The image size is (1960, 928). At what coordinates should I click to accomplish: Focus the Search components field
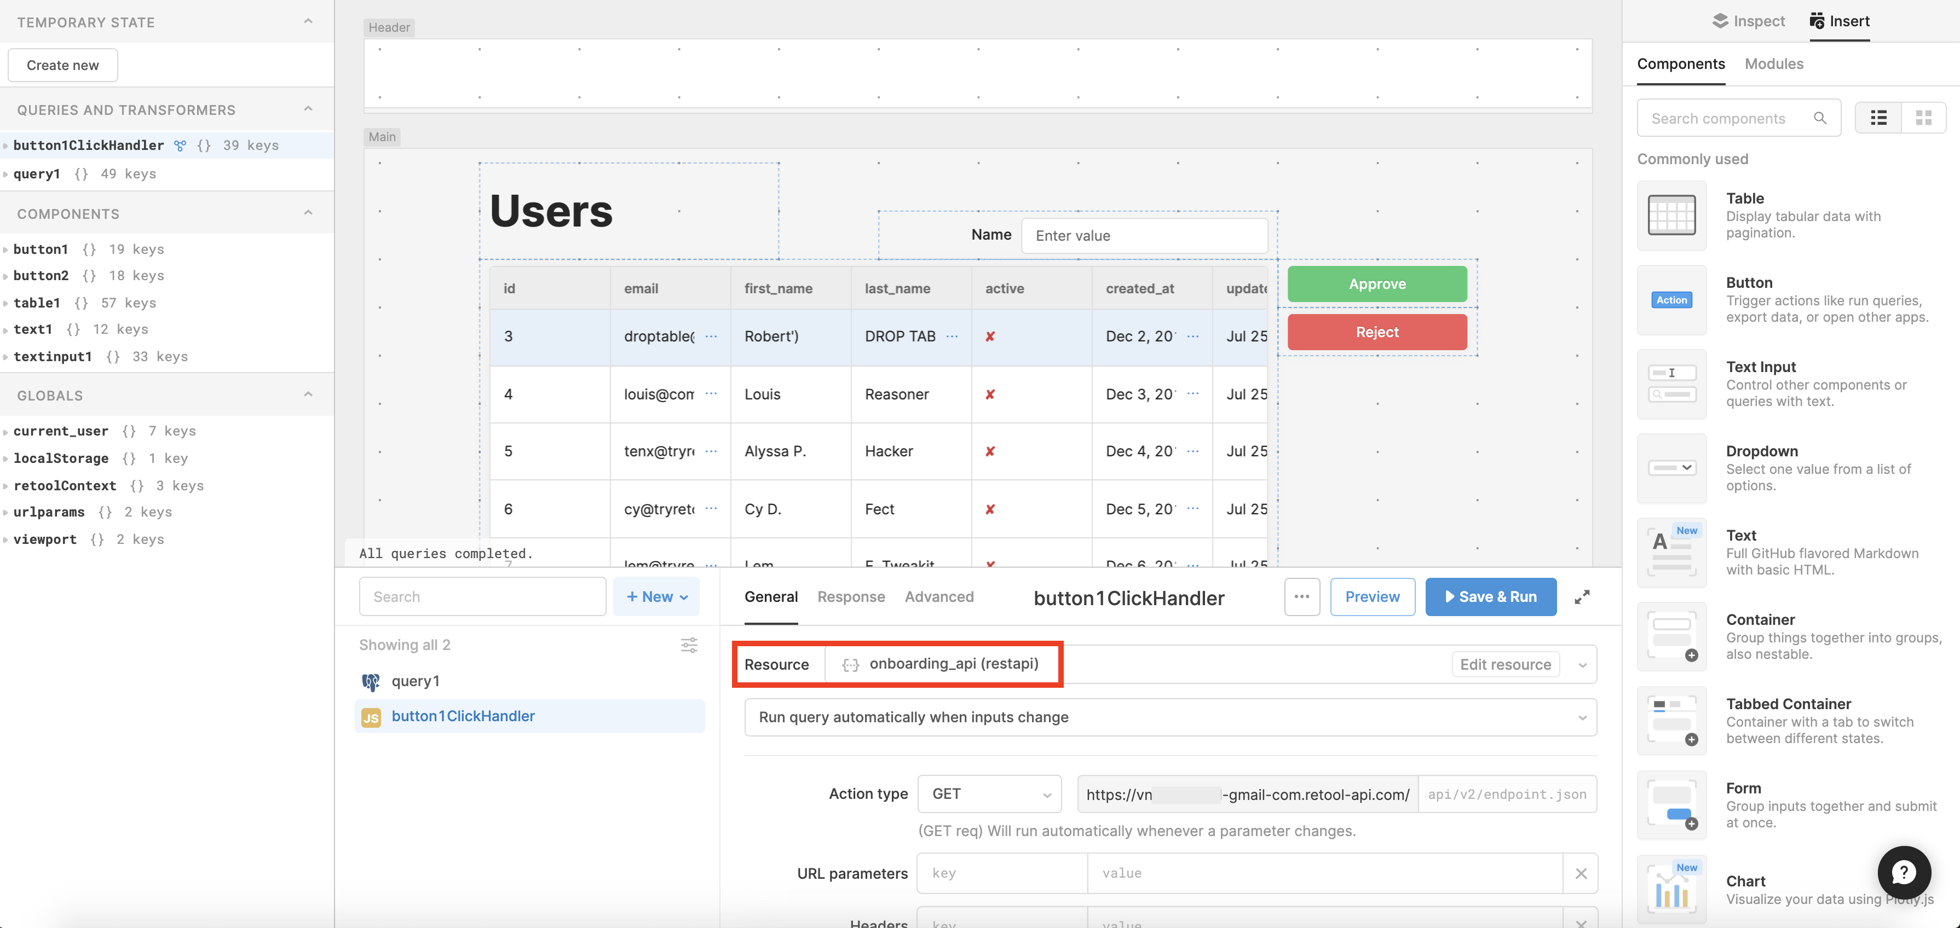(1739, 118)
